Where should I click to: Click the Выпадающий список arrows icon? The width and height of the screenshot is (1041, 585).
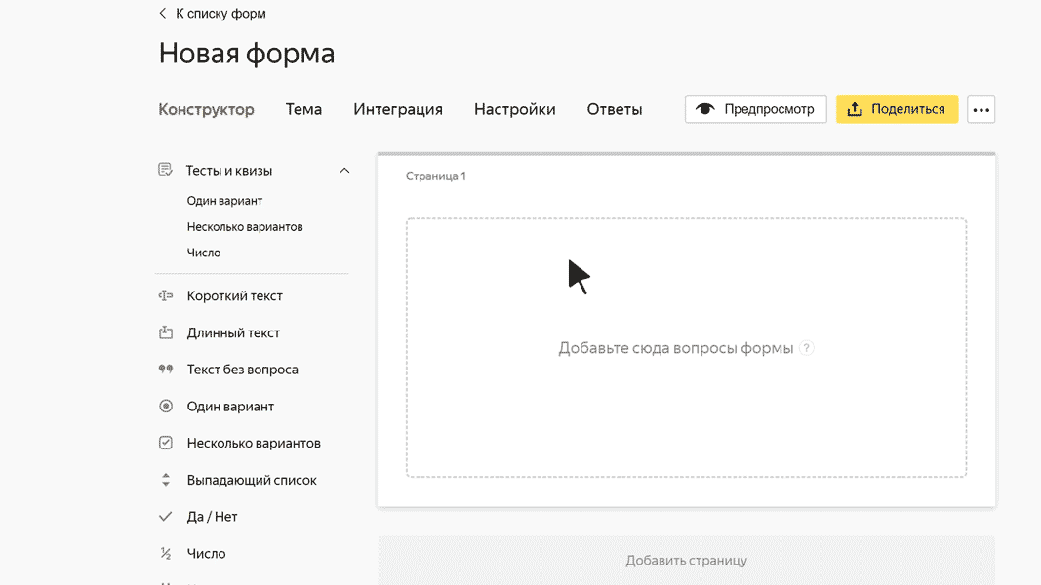click(166, 479)
